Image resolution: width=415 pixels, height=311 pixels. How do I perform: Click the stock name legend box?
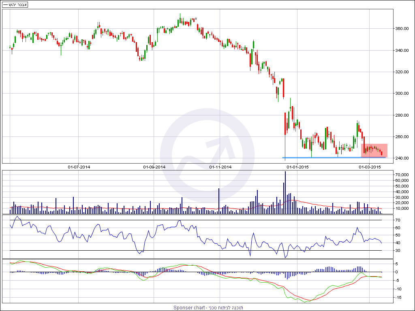(15, 5)
